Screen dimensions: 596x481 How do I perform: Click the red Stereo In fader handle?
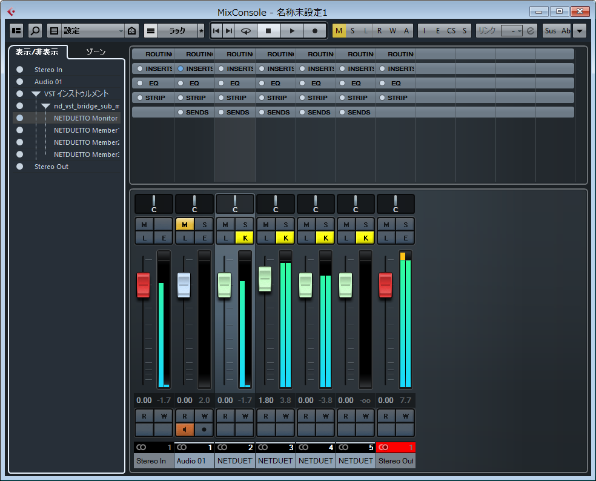click(x=144, y=285)
